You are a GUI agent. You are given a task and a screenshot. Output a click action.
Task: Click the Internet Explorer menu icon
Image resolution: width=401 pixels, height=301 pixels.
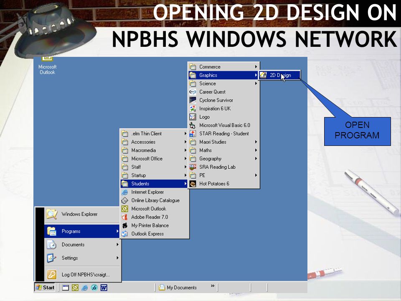[124, 192]
